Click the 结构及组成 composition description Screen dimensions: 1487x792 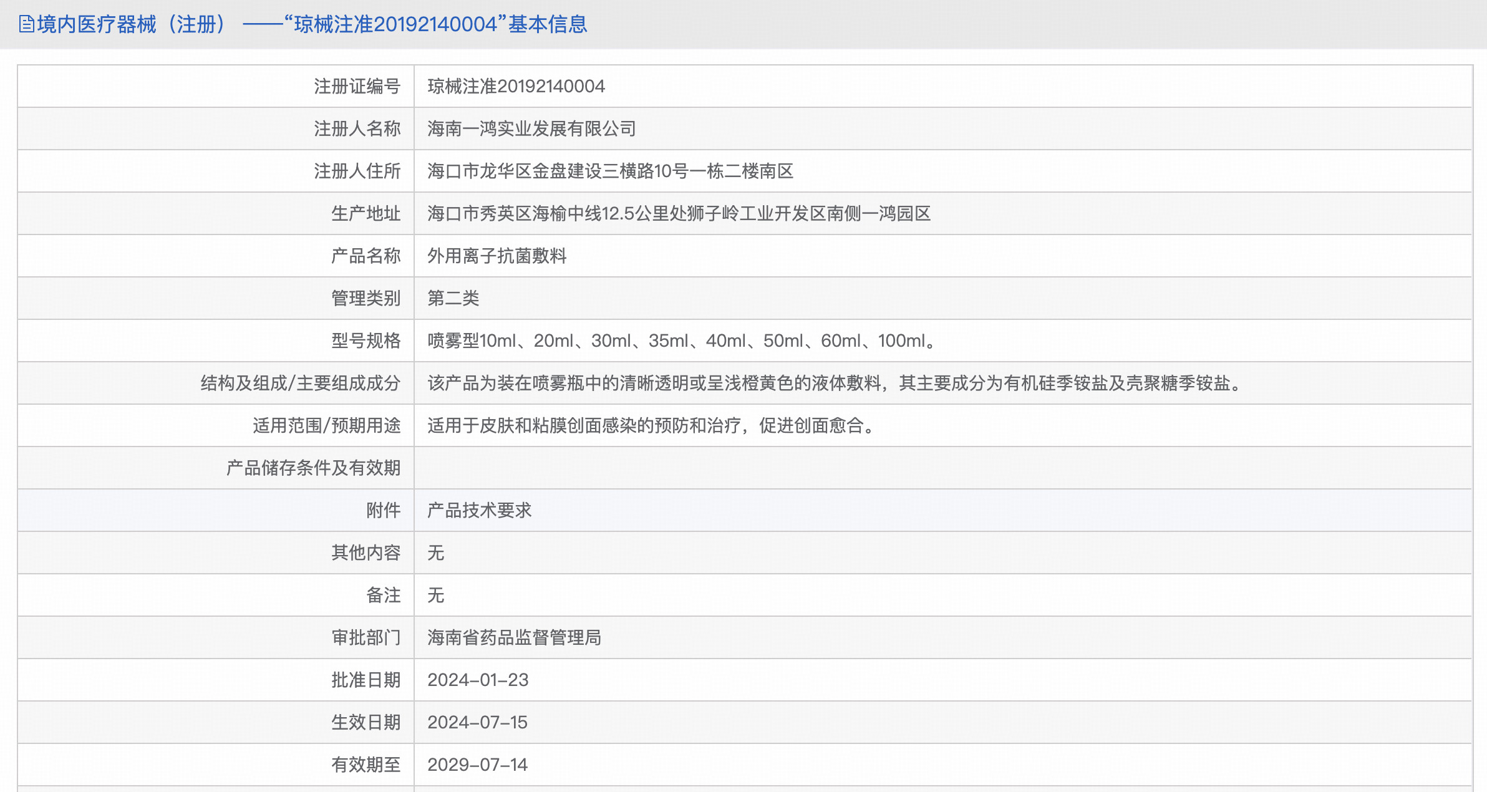[x=835, y=383]
